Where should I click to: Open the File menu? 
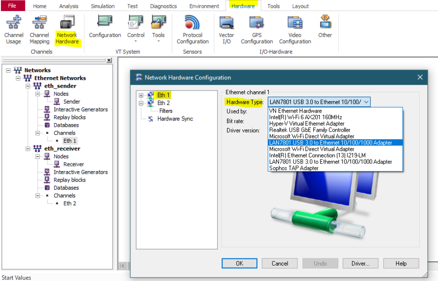point(12,6)
